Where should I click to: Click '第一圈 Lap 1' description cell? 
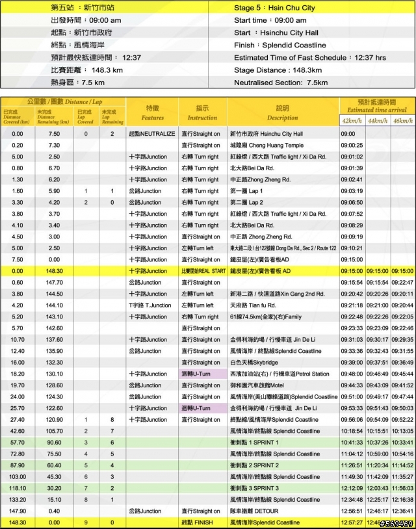pyautogui.click(x=246, y=191)
